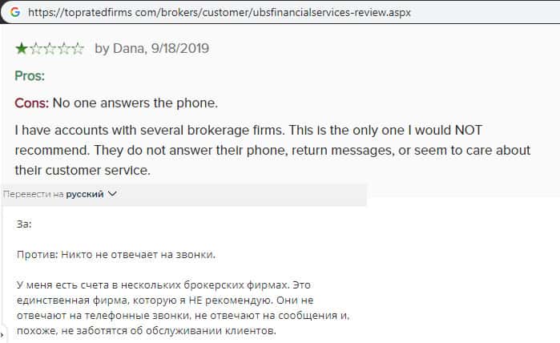Click the first filled green star
This screenshot has height=343, width=560.
[22, 49]
